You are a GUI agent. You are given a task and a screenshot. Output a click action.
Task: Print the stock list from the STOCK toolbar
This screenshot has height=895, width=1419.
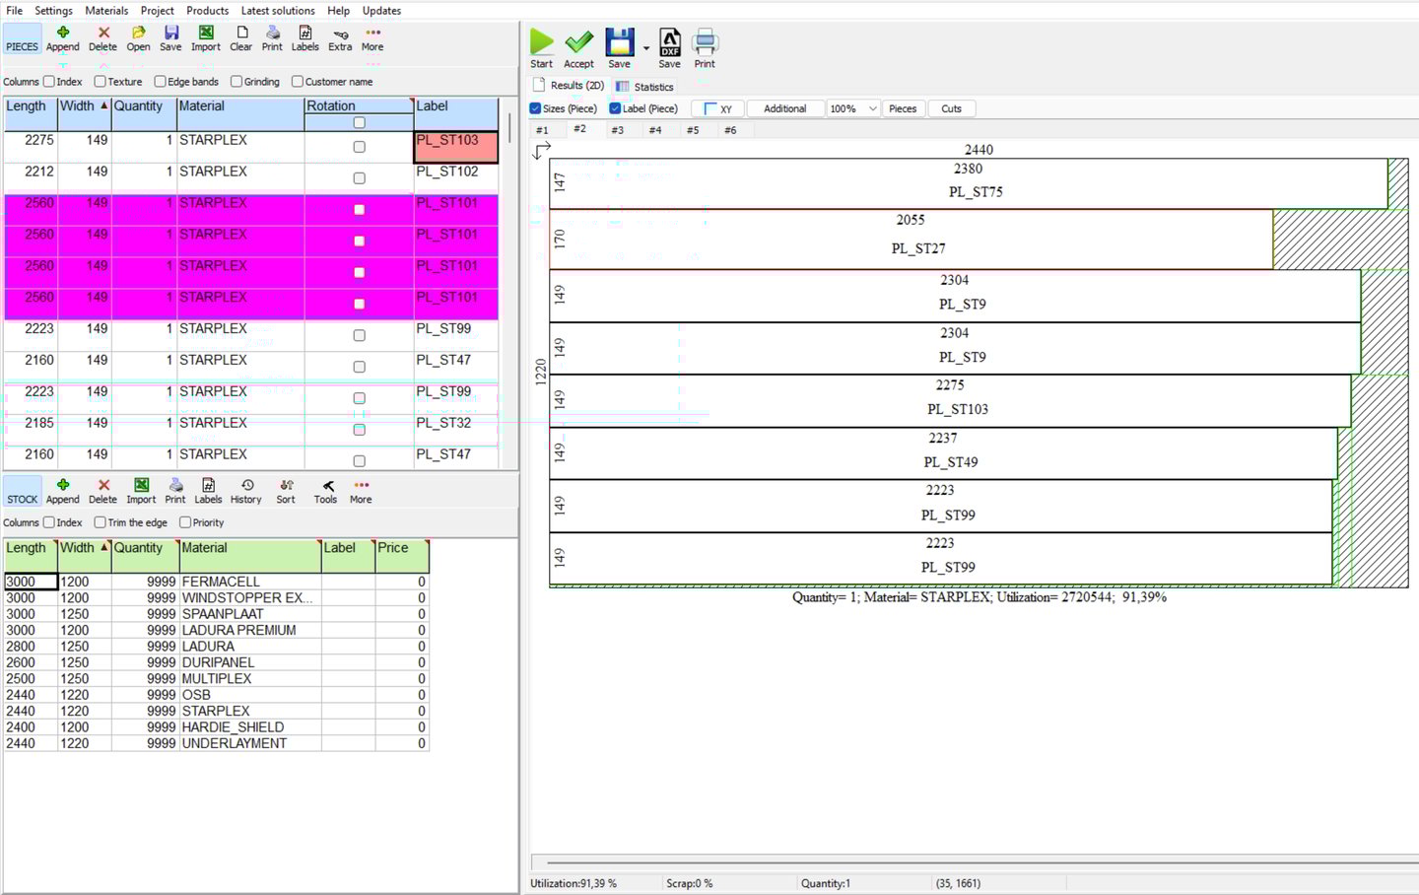click(175, 491)
